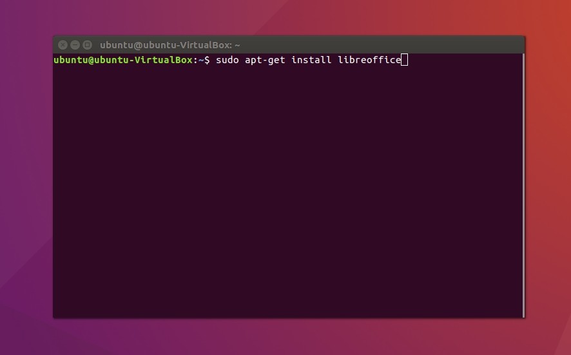Image resolution: width=571 pixels, height=355 pixels.
Task: Click the green ubuntu@ubuntu-VirtualBox prompt
Action: click(x=123, y=60)
